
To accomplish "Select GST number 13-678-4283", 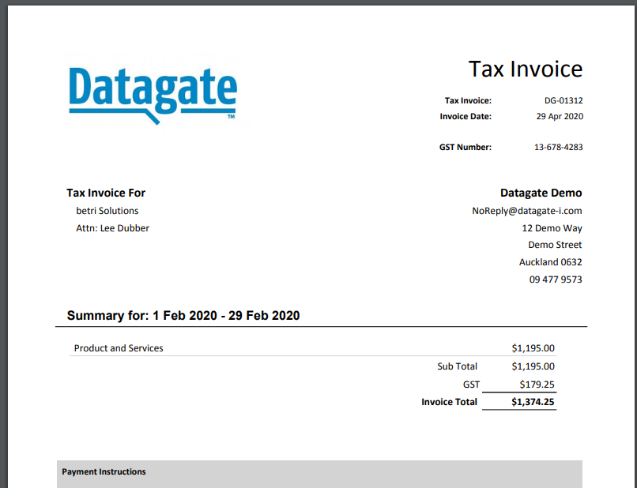I will [558, 147].
